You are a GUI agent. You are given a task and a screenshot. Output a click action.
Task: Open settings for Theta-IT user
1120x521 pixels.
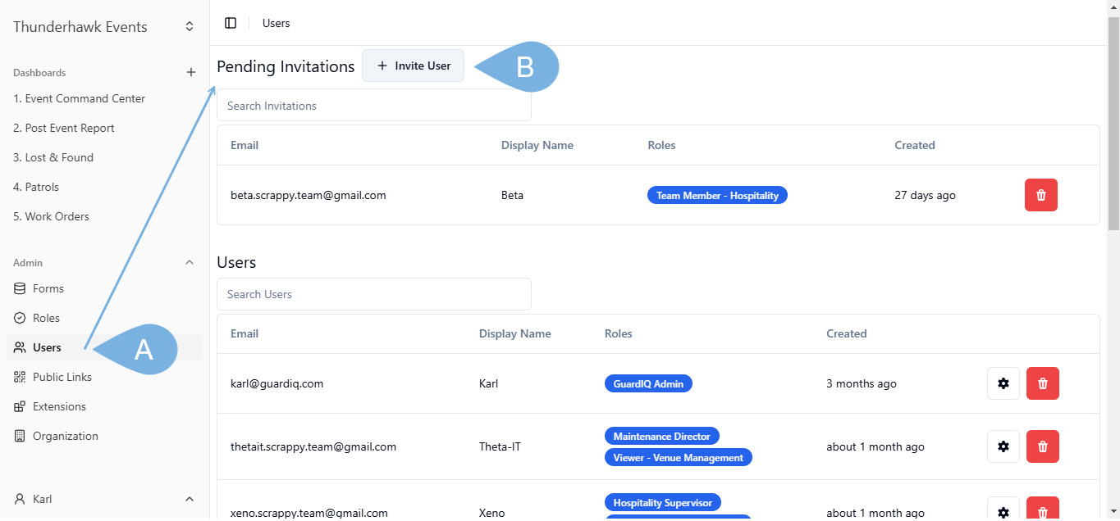tap(1003, 446)
